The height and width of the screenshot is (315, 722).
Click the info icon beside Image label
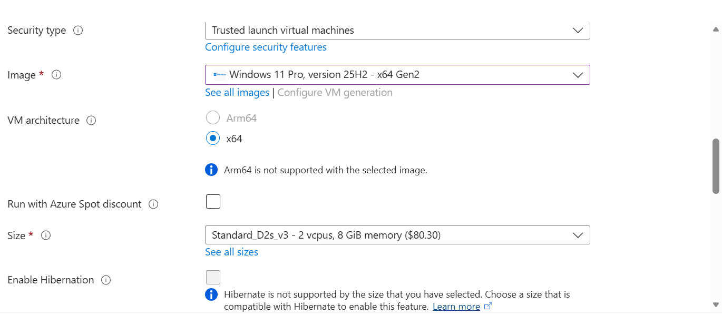56,75
